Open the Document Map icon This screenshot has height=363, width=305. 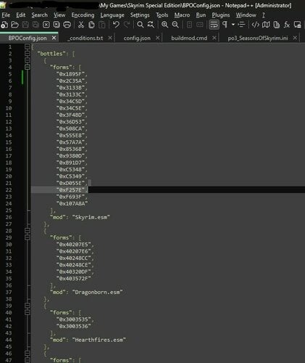[266, 25]
